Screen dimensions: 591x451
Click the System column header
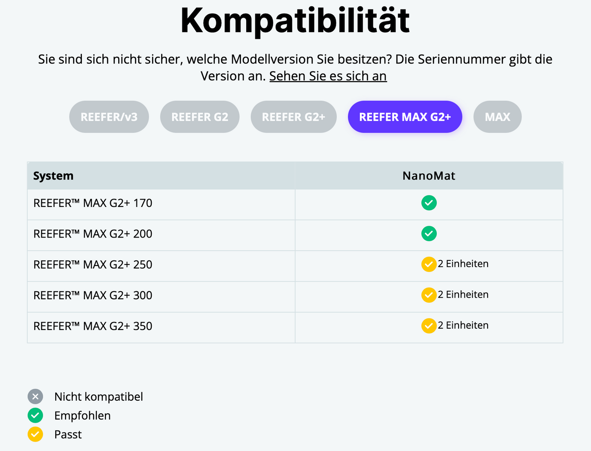[x=54, y=176]
